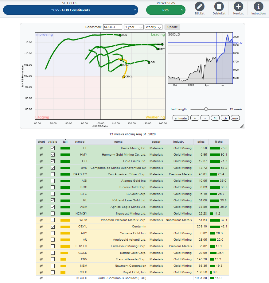The width and height of the screenshot is (269, 283).
Task: Open the chart icon for AEM row
Action: click(x=41, y=207)
